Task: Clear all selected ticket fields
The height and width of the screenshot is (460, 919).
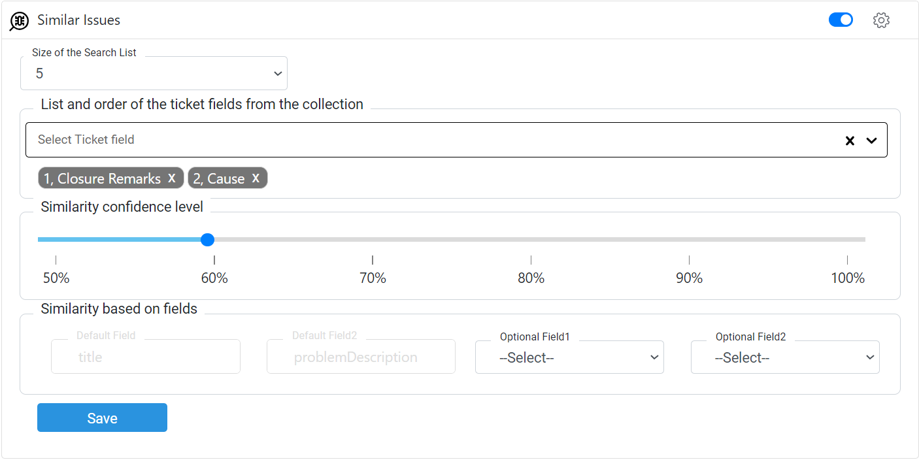Action: tap(850, 140)
